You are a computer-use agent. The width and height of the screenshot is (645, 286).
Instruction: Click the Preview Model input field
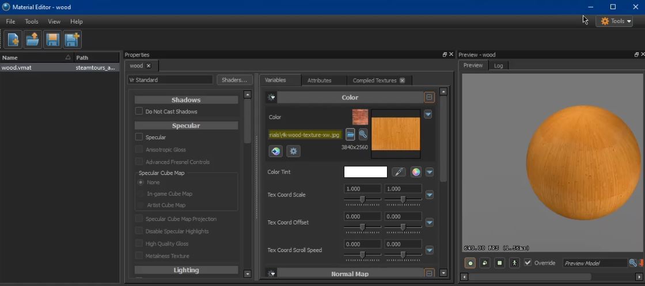point(595,263)
